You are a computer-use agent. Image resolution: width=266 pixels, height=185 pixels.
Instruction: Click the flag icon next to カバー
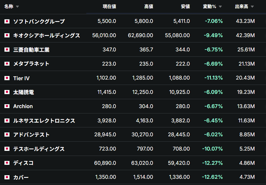[7, 177]
